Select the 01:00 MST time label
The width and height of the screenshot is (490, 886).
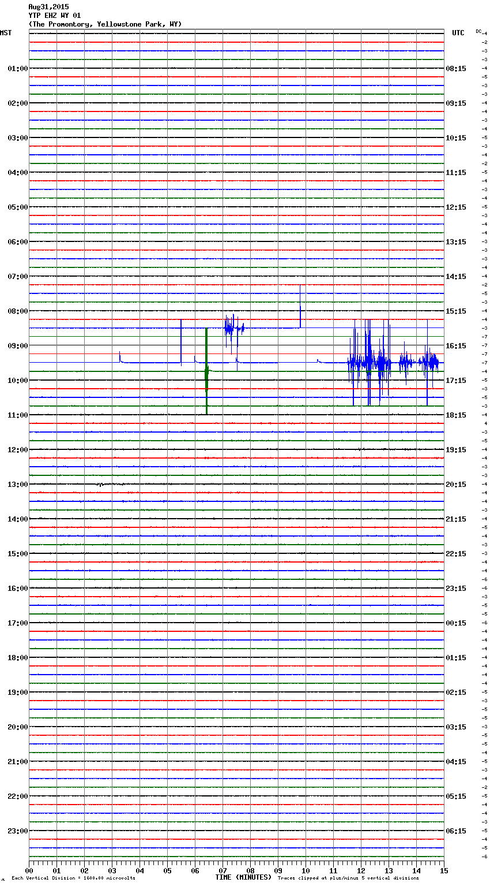pos(18,69)
